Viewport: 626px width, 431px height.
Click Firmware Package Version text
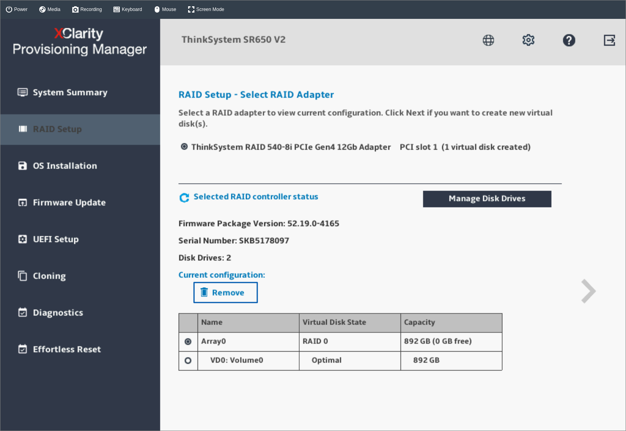(x=259, y=224)
